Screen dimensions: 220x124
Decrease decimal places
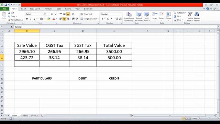[x=120, y=19]
